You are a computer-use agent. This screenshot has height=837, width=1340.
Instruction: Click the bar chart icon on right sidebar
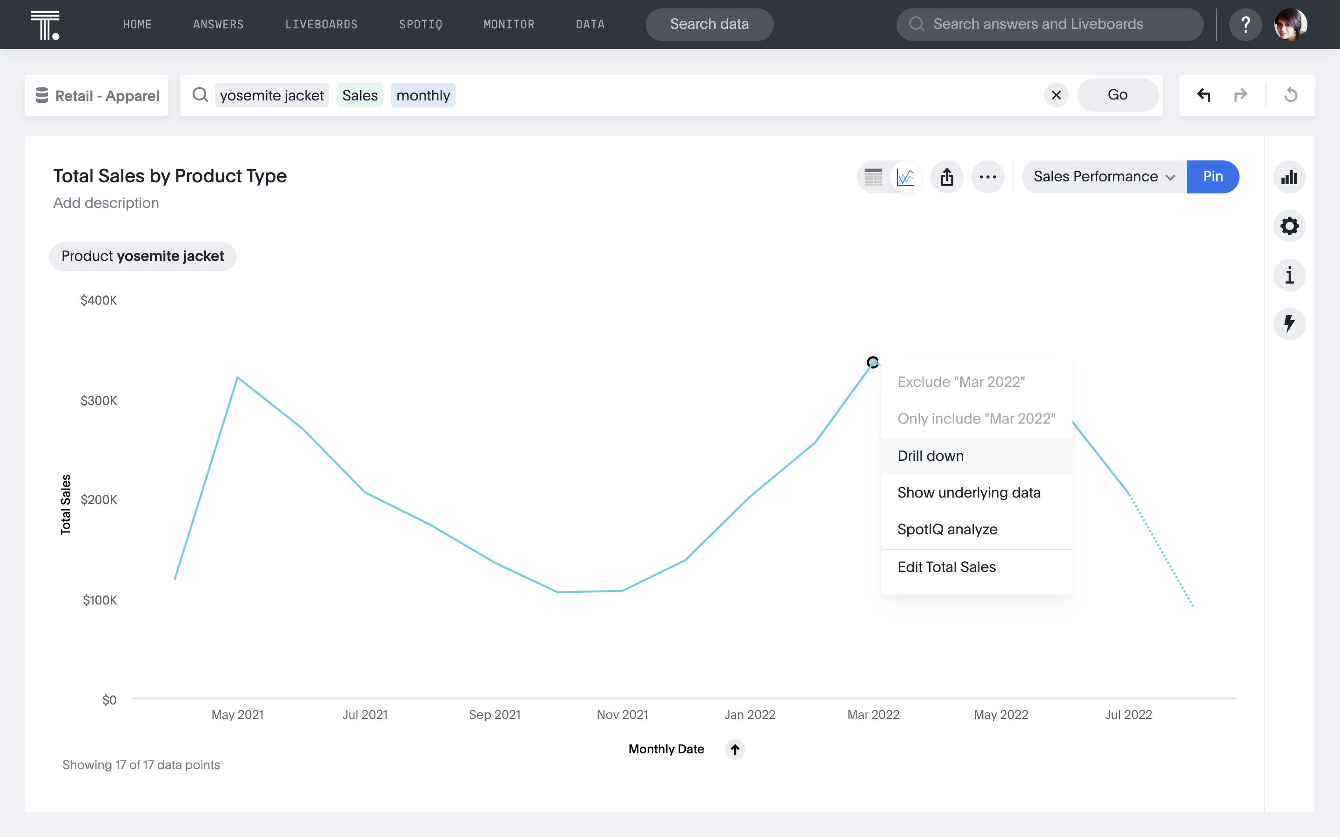pyautogui.click(x=1290, y=176)
